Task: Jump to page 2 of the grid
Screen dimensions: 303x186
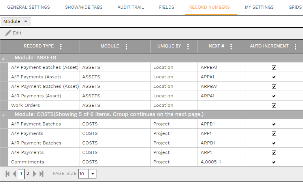Action: pos(28,173)
